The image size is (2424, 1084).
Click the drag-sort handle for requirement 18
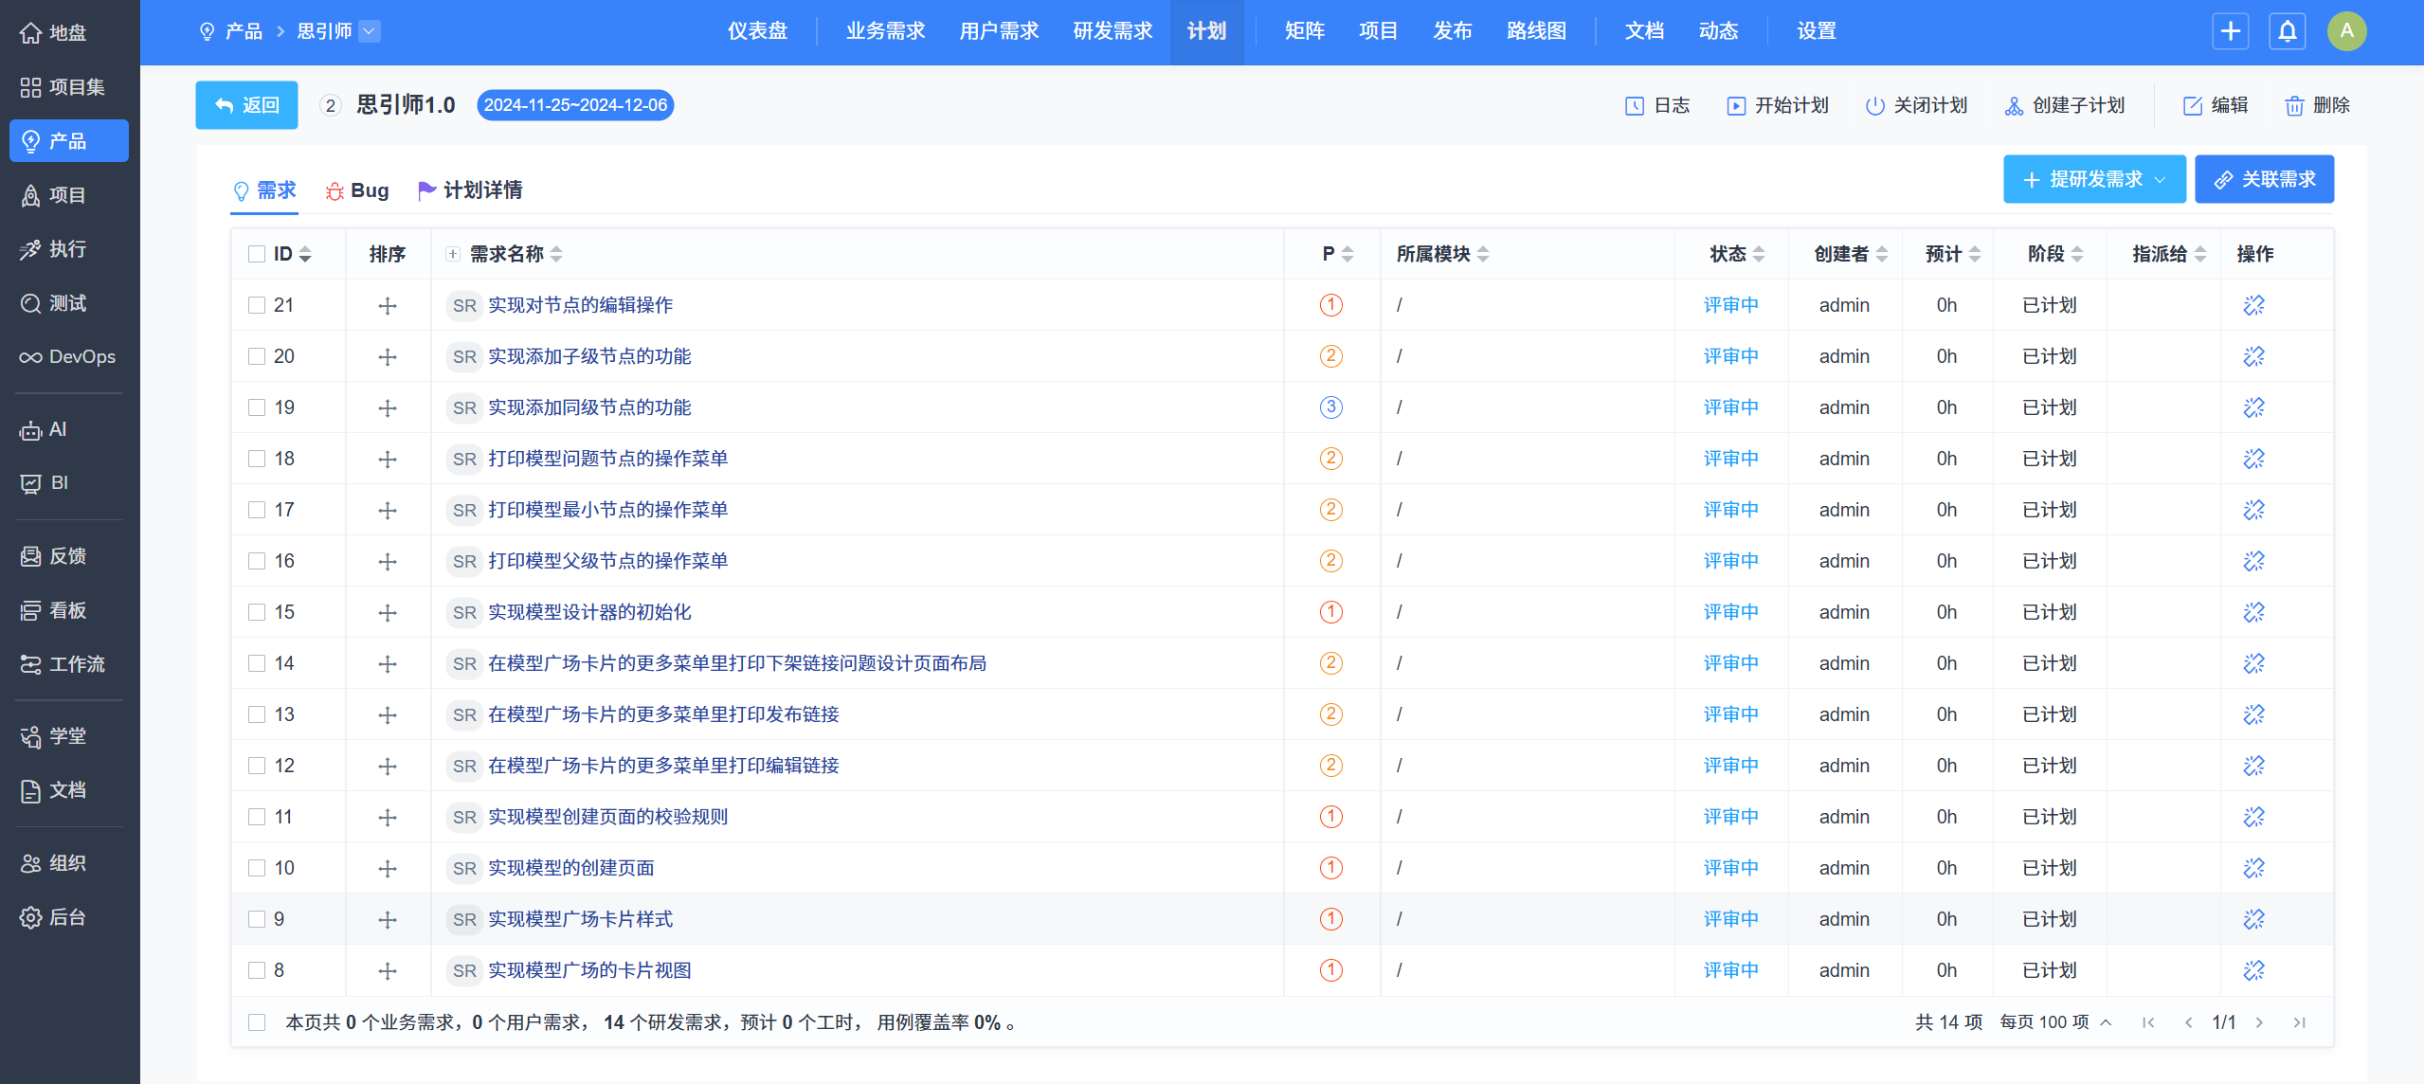click(387, 460)
